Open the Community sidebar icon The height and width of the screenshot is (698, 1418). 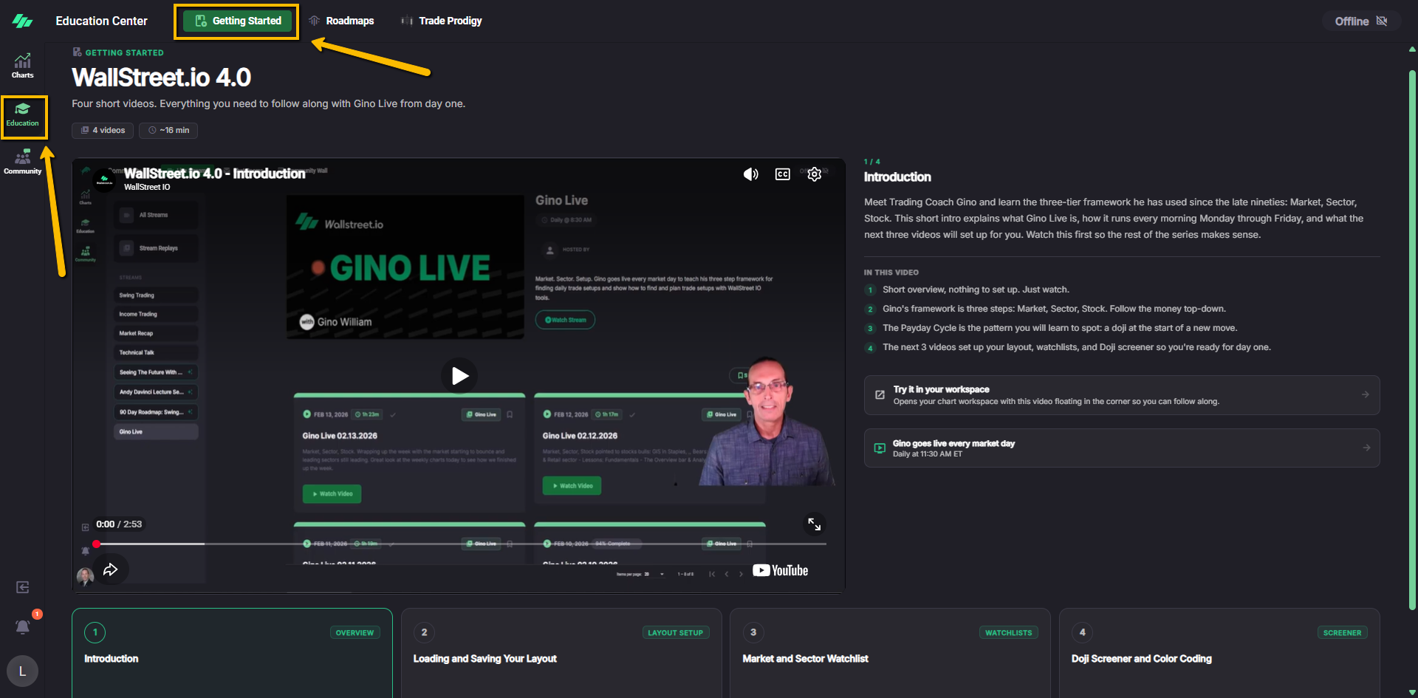pyautogui.click(x=22, y=162)
